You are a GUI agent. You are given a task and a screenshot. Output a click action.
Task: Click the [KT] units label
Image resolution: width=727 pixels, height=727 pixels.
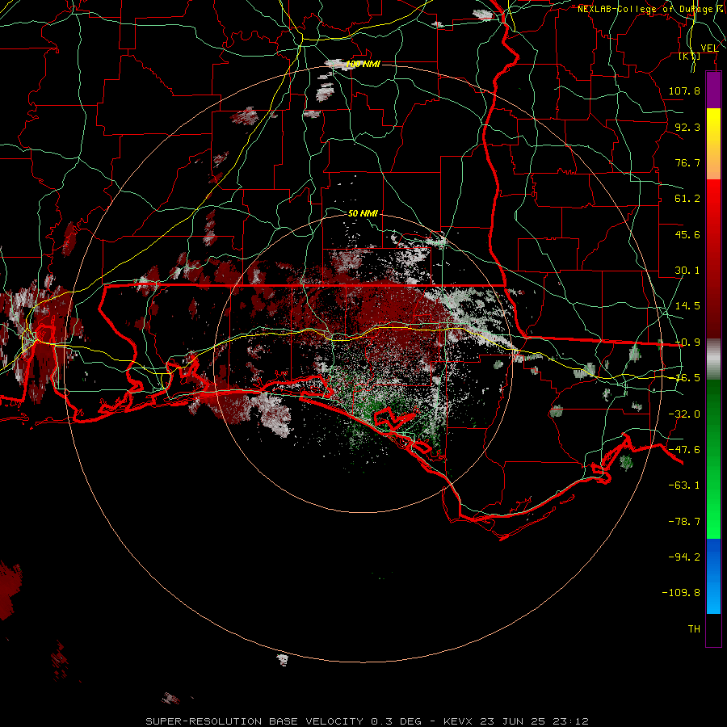690,56
